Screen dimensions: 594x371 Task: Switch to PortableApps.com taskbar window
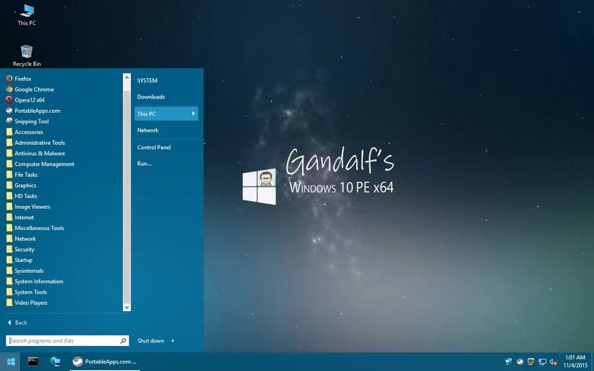pyautogui.click(x=105, y=362)
